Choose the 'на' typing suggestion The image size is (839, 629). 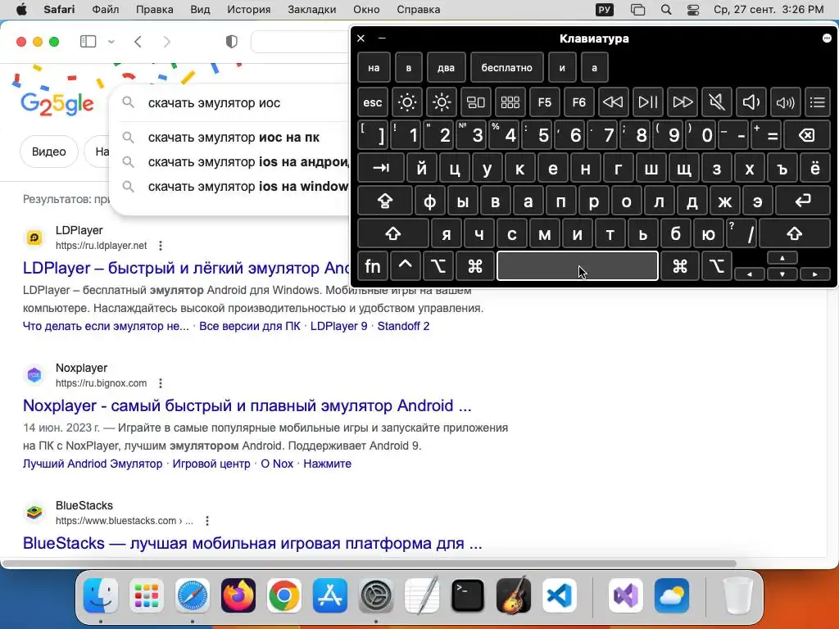click(x=374, y=68)
